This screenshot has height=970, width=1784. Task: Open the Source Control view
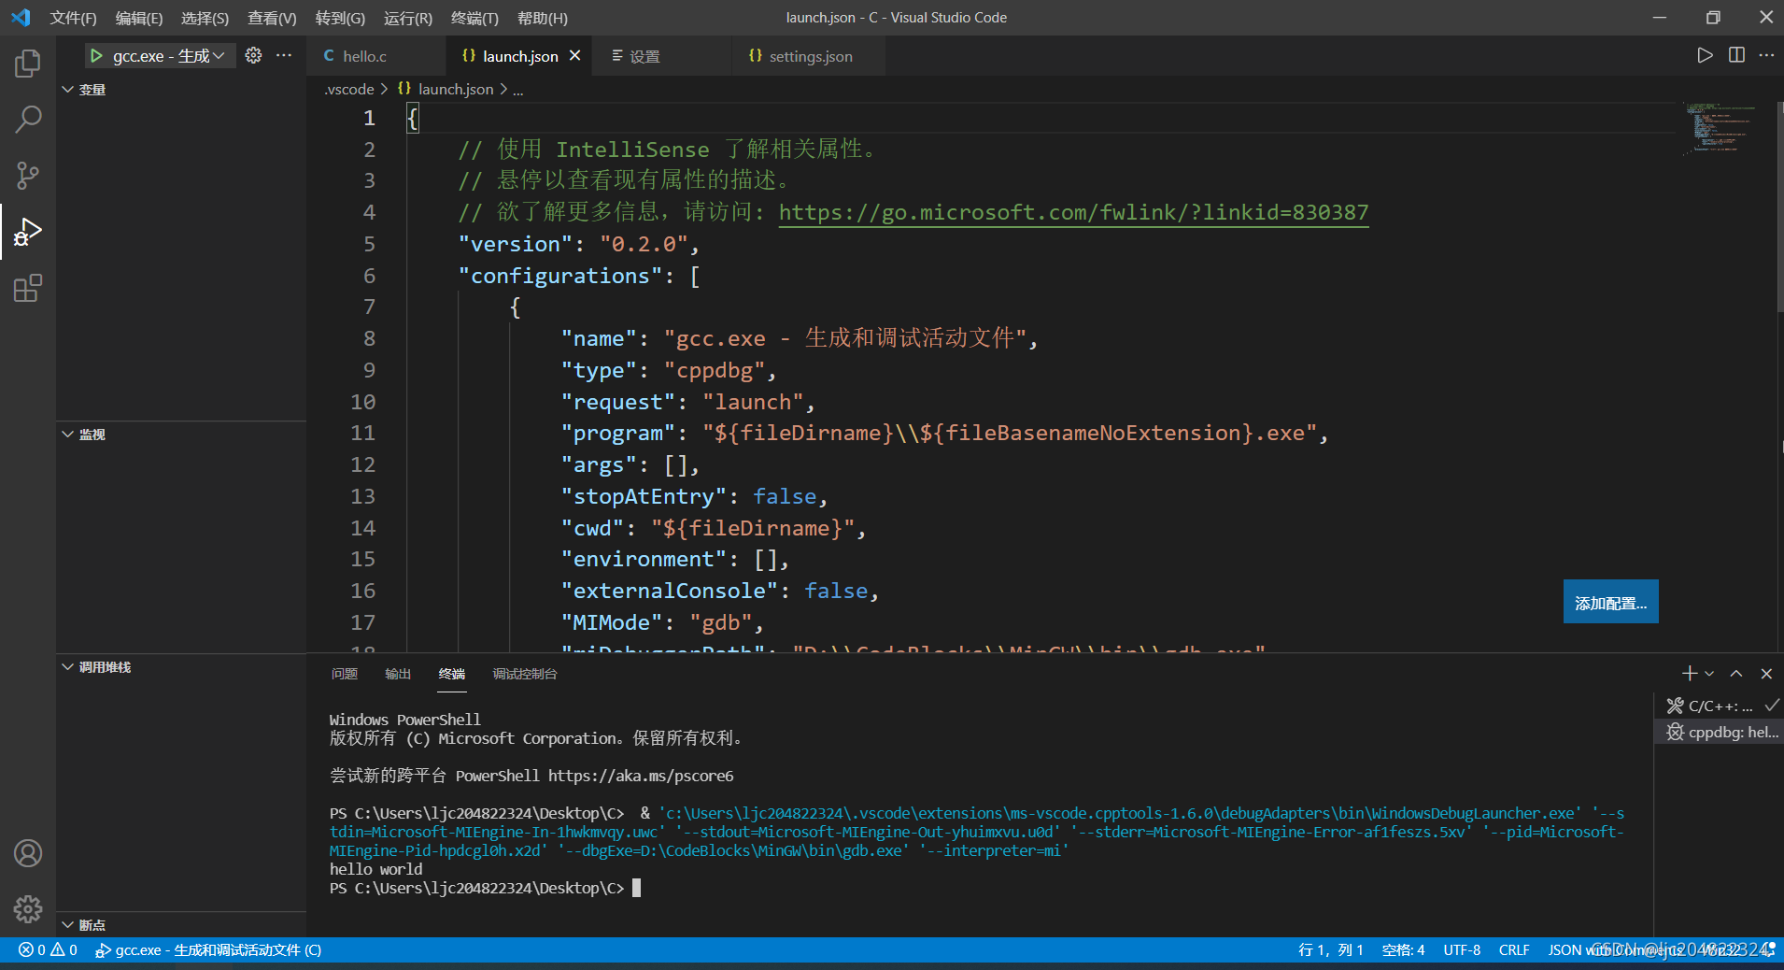pos(28,176)
